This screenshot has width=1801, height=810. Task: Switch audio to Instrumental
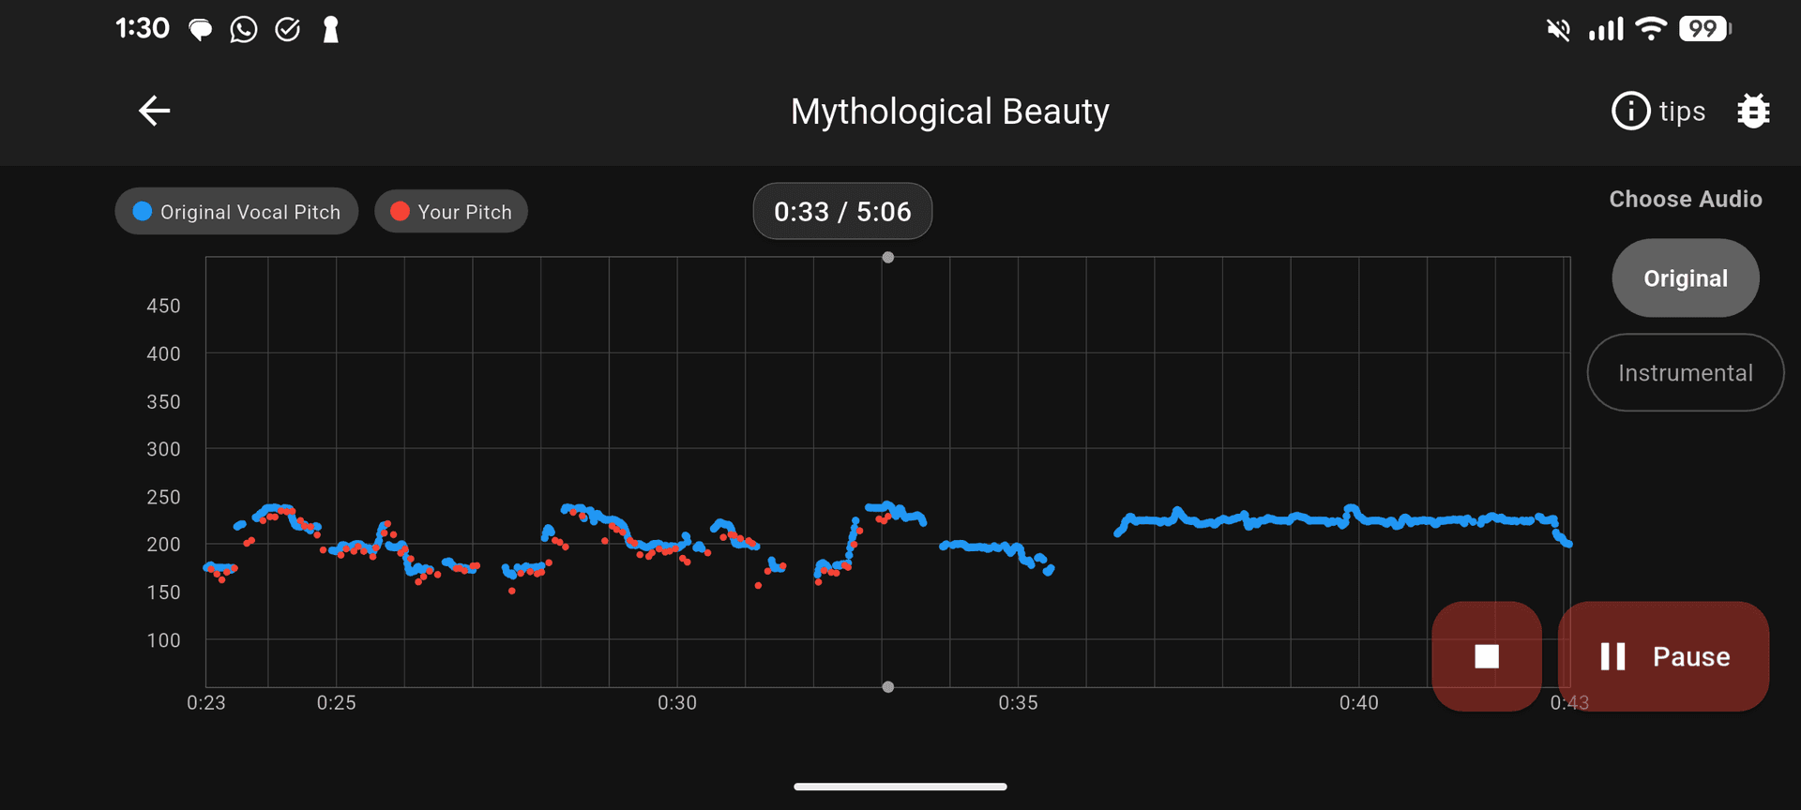(1685, 373)
